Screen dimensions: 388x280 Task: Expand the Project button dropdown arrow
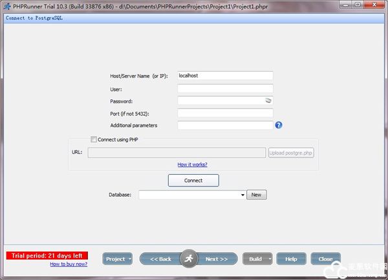point(130,259)
